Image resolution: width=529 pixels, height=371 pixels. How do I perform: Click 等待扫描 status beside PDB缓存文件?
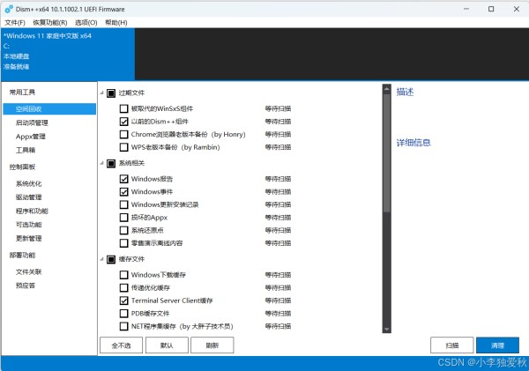tap(278, 314)
